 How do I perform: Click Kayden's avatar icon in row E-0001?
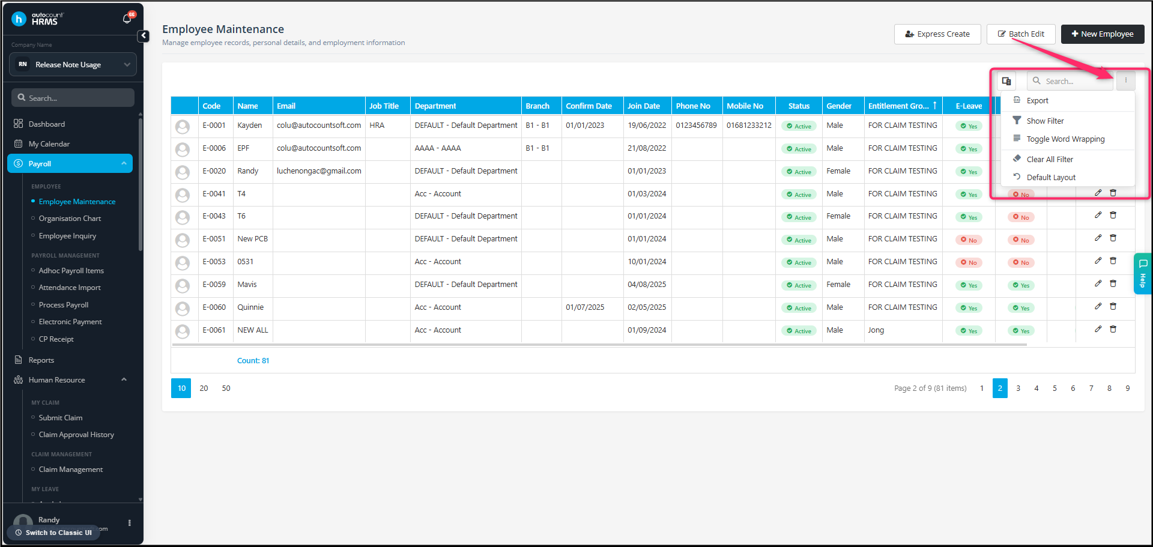pos(183,127)
